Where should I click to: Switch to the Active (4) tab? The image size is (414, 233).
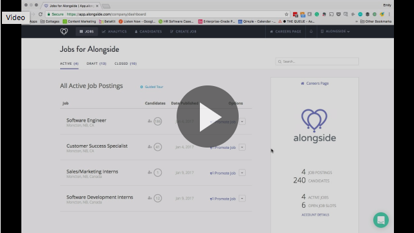click(x=69, y=63)
